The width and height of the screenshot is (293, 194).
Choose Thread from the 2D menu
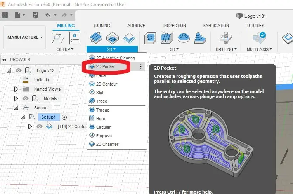pyautogui.click(x=116, y=110)
